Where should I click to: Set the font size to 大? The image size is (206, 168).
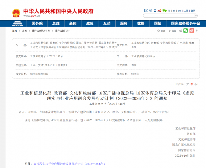coord(187,84)
